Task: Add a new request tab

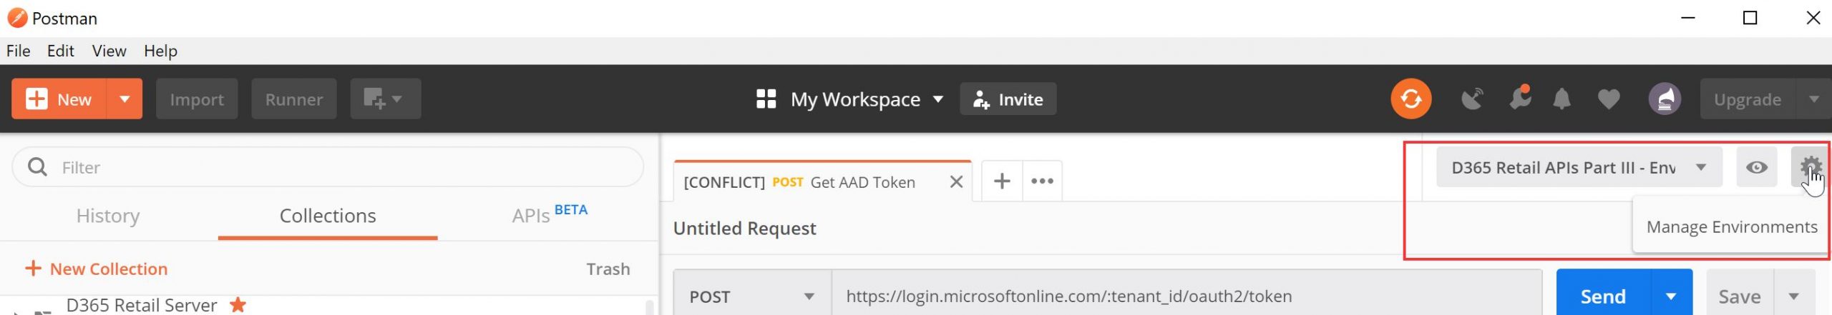Action: click(x=1002, y=181)
